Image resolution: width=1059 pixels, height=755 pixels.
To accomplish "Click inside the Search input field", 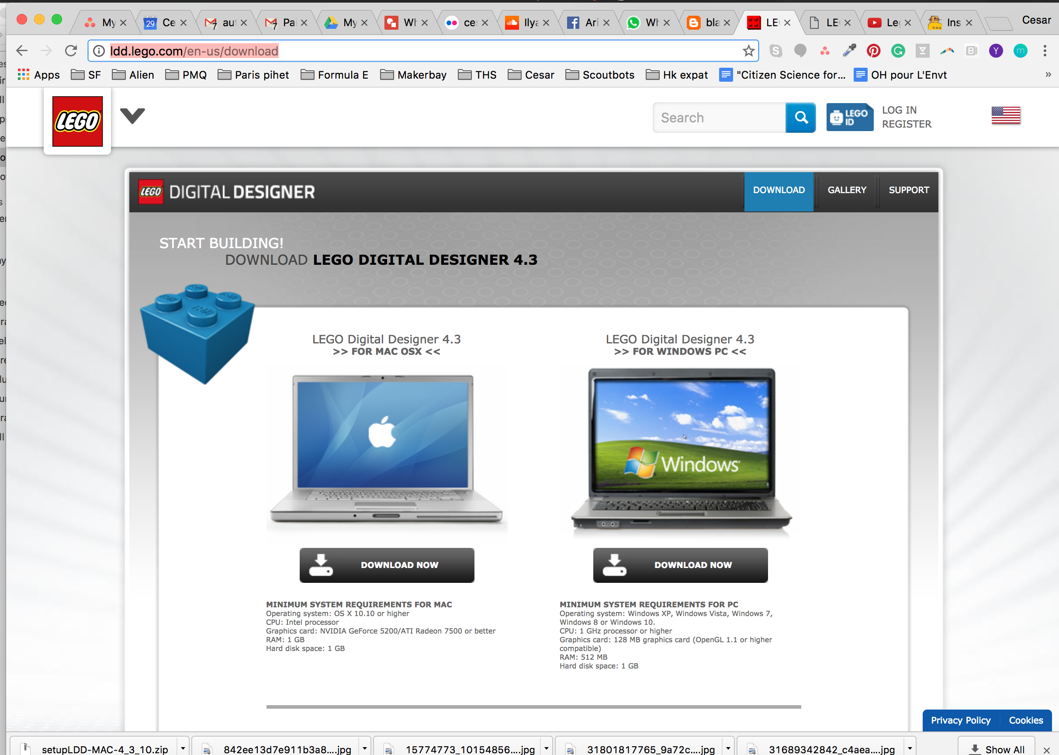I will [716, 118].
